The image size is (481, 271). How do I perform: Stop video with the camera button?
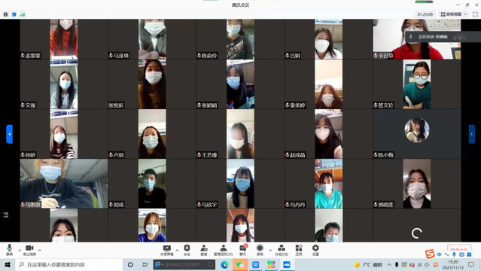tap(29, 250)
